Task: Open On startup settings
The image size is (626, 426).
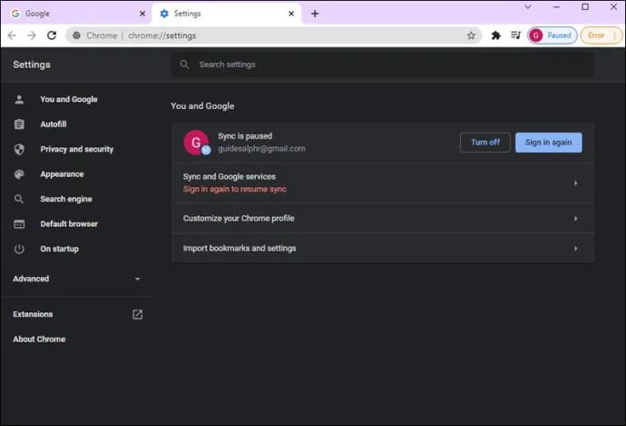Action: 76,249
